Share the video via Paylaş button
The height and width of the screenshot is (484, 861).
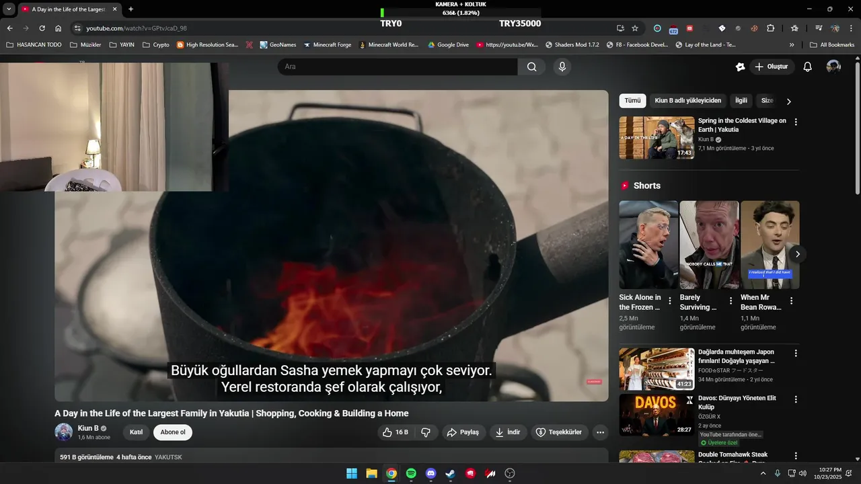(463, 432)
